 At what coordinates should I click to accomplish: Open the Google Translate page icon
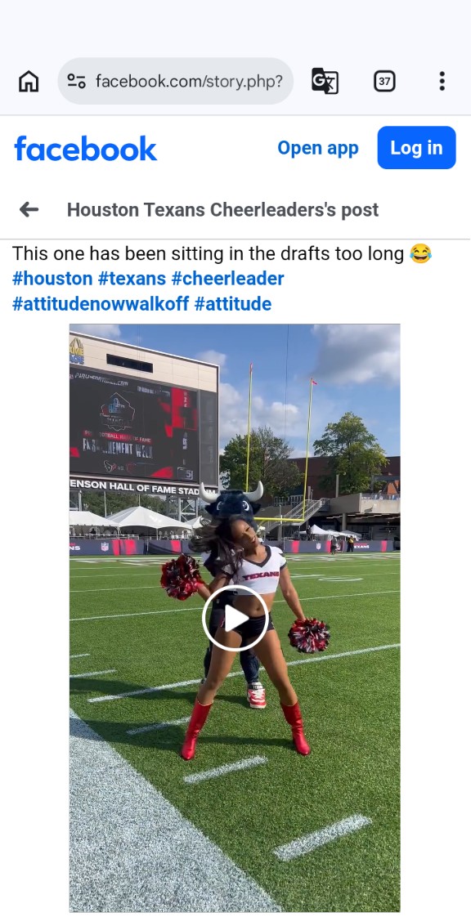325,81
